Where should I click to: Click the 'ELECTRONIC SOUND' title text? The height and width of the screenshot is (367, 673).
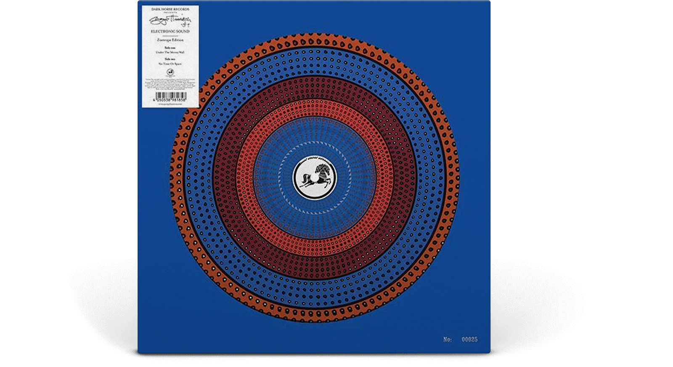click(170, 31)
